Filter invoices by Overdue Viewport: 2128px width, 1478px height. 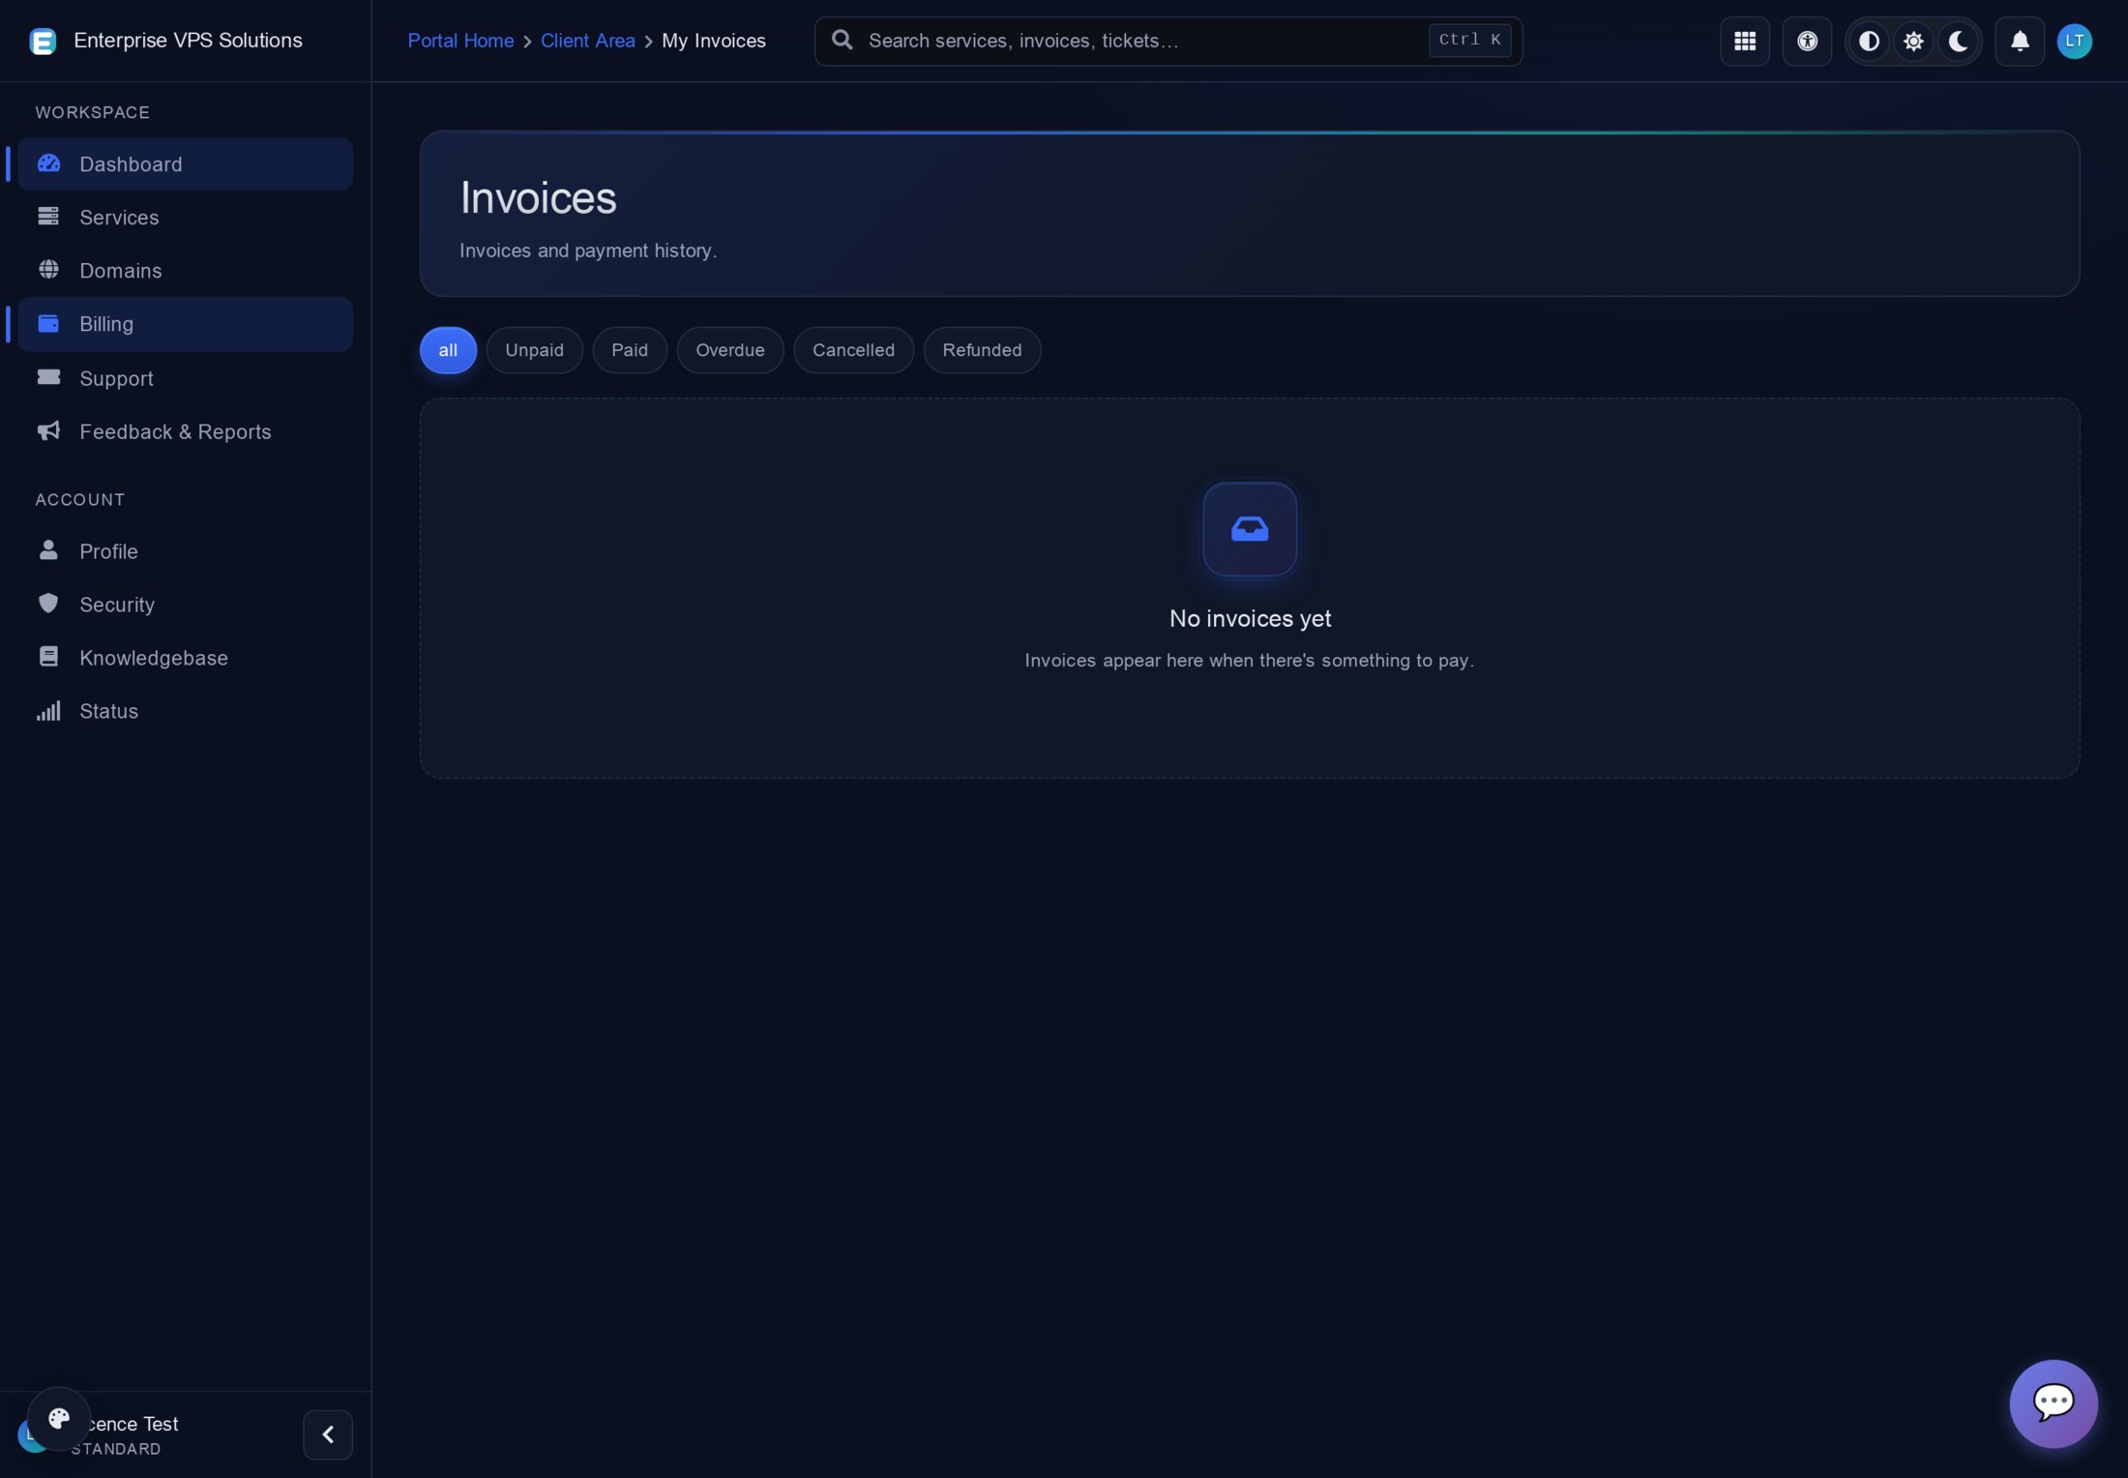729,350
